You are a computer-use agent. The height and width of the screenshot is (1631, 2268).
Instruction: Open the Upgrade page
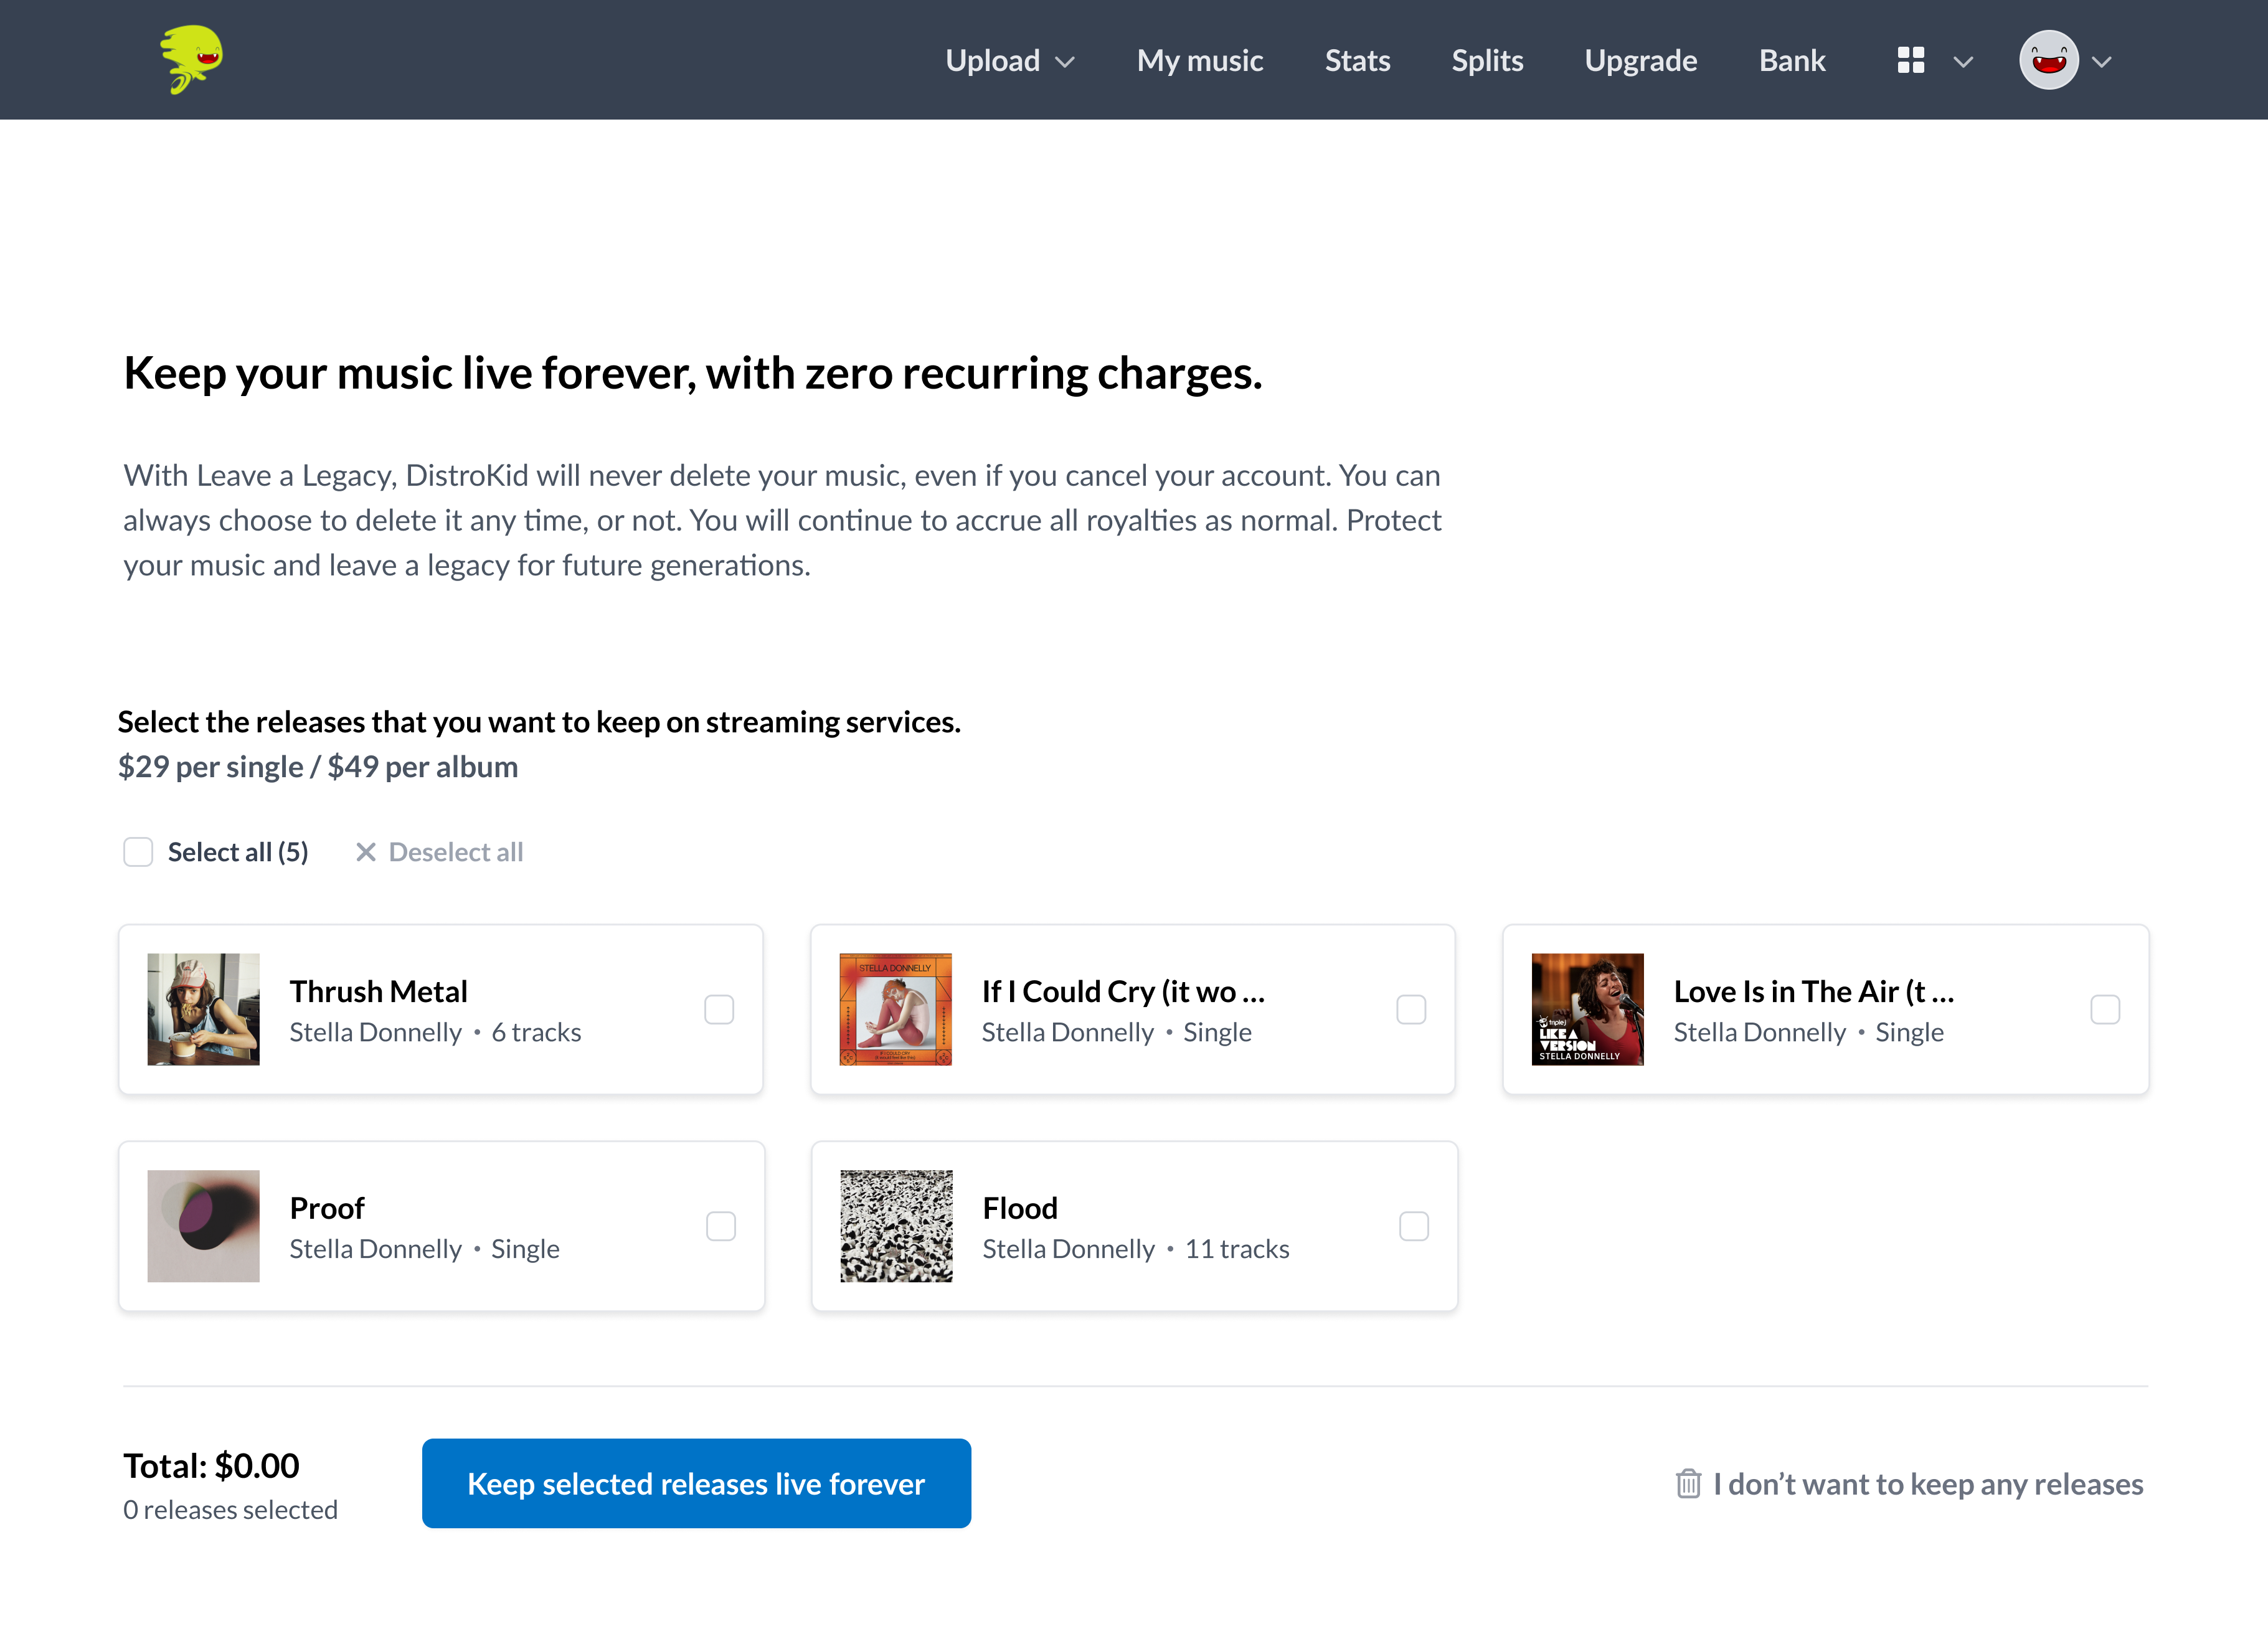pyautogui.click(x=1640, y=61)
